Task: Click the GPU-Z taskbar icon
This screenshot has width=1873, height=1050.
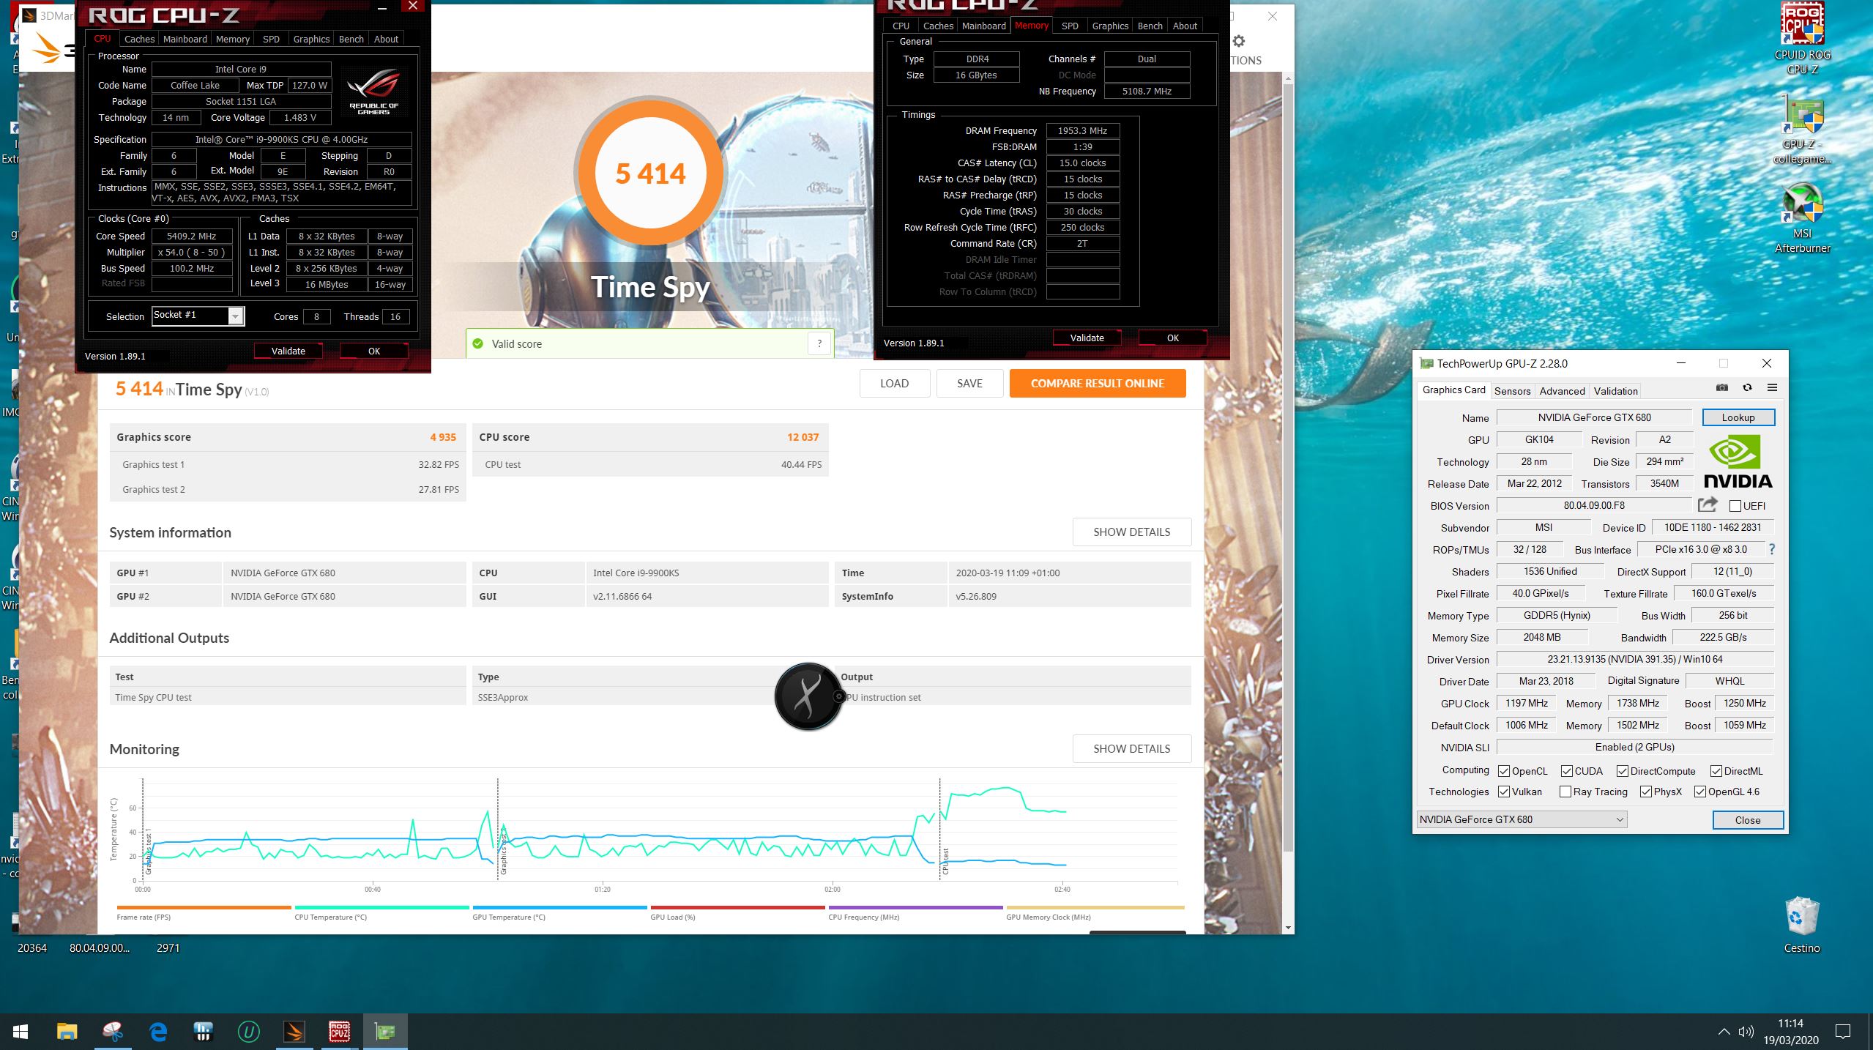Action: (385, 1032)
